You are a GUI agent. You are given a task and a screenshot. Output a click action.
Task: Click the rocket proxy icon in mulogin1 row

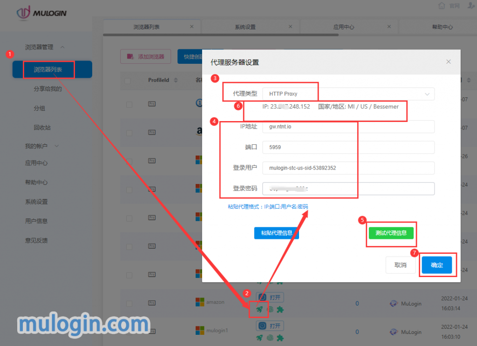[x=259, y=338]
